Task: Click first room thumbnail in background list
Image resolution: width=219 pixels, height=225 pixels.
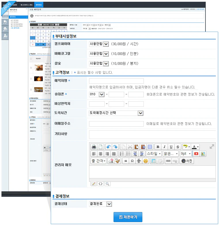Action: coord(38,68)
